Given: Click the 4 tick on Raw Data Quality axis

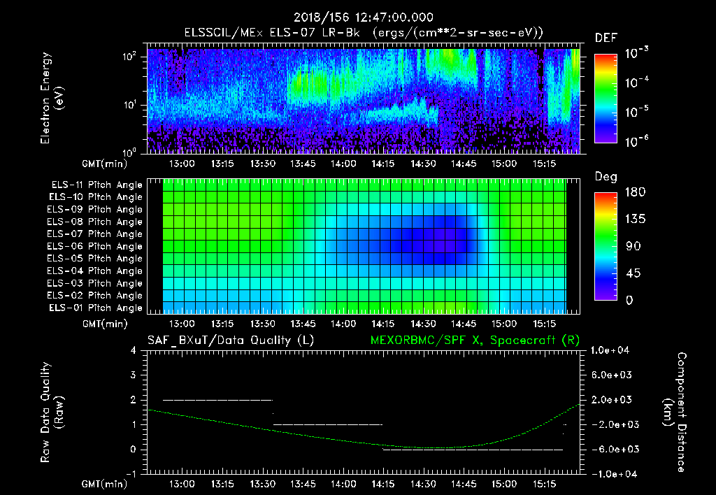Looking at the screenshot, I should (x=134, y=350).
